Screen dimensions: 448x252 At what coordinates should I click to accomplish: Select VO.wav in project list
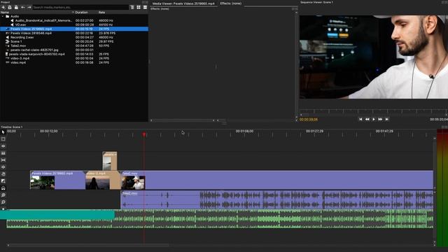(20, 25)
